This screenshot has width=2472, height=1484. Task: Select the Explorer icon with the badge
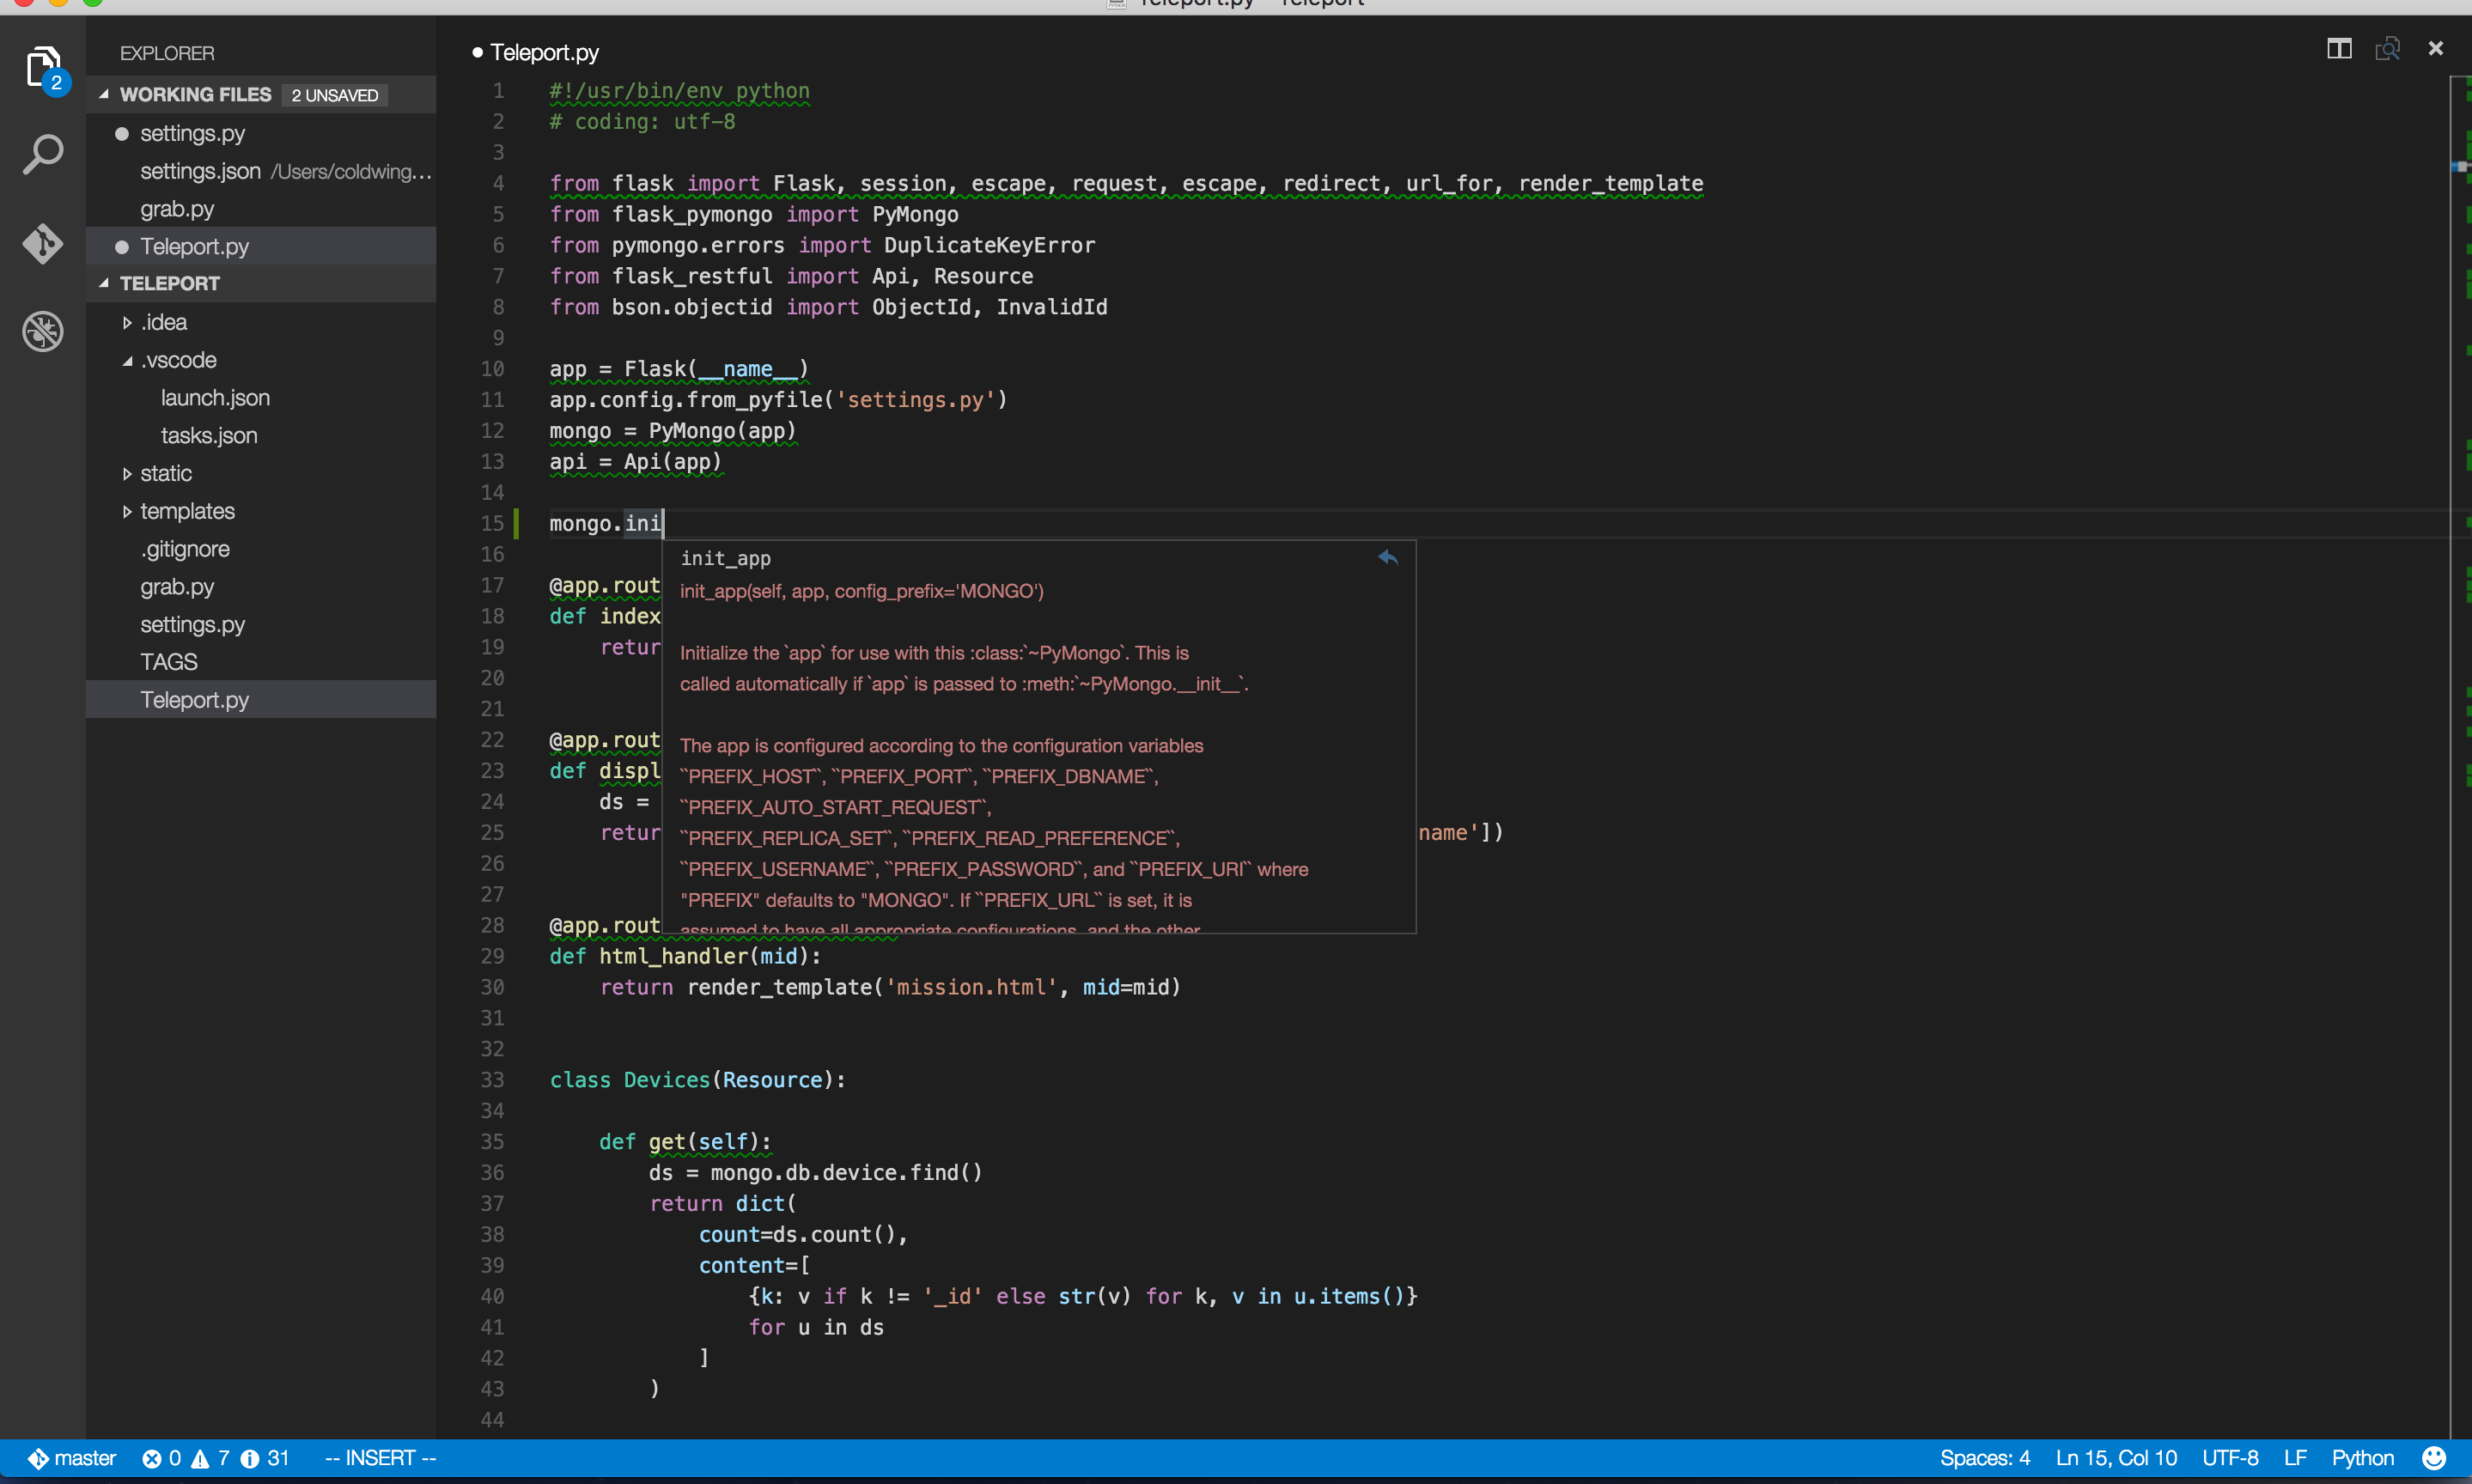click(43, 66)
